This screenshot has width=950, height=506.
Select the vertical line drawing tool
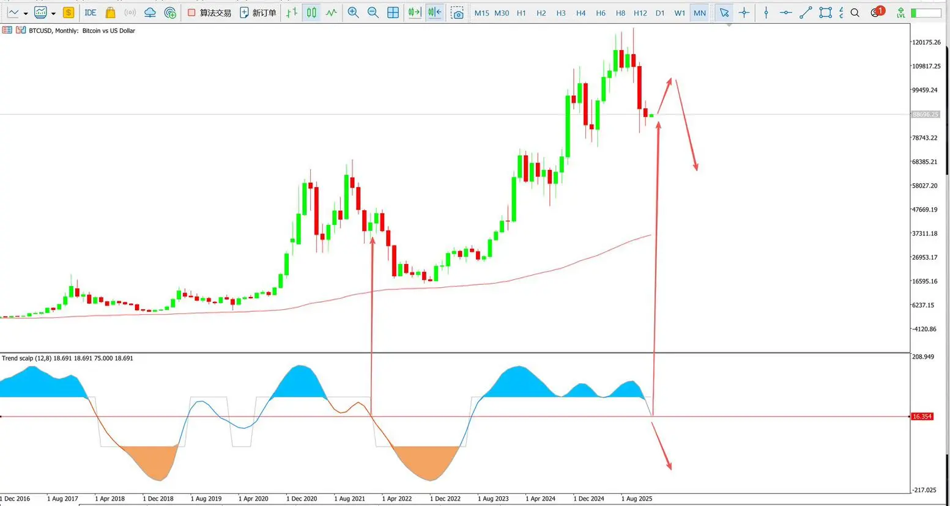pos(766,12)
